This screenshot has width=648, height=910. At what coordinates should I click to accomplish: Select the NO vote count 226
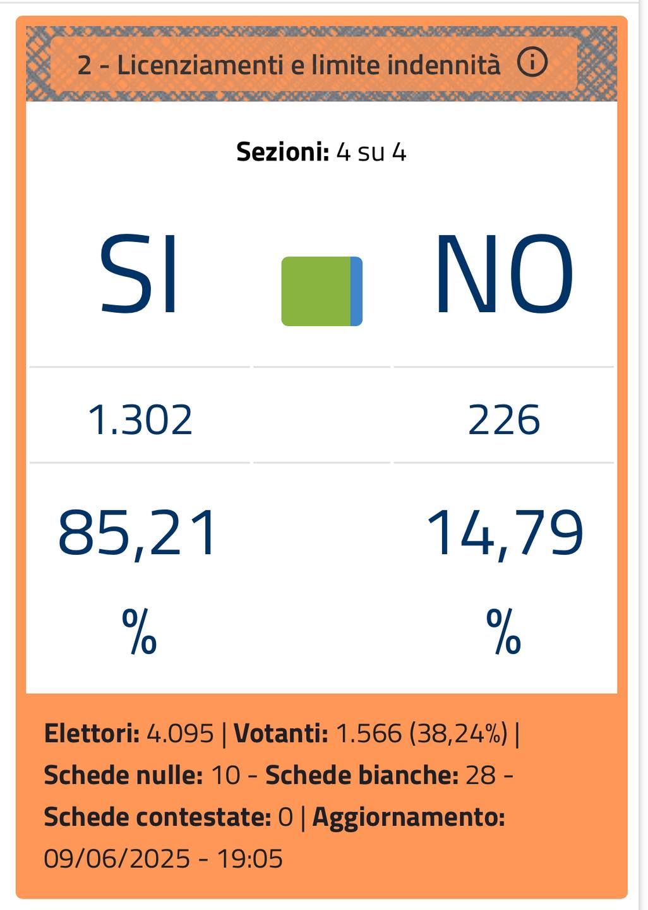[504, 420]
